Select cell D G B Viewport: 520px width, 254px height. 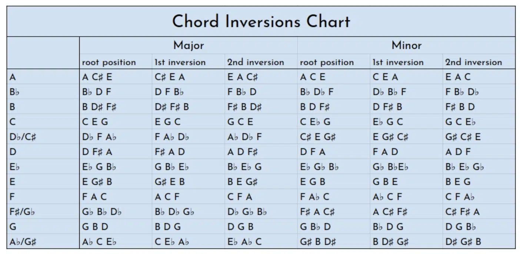click(x=240, y=227)
